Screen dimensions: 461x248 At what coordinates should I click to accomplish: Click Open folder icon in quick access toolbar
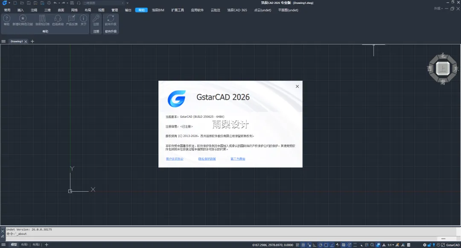point(22,3)
